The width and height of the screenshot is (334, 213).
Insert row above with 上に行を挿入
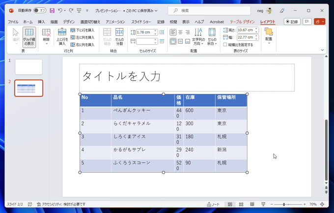pyautogui.click(x=62, y=37)
